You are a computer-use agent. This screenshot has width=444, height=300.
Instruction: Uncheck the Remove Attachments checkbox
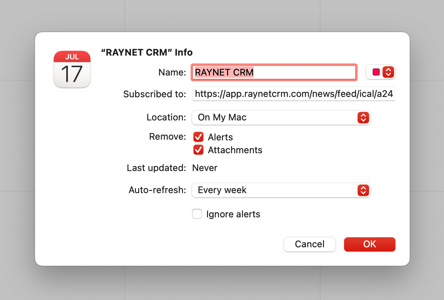pyautogui.click(x=198, y=150)
